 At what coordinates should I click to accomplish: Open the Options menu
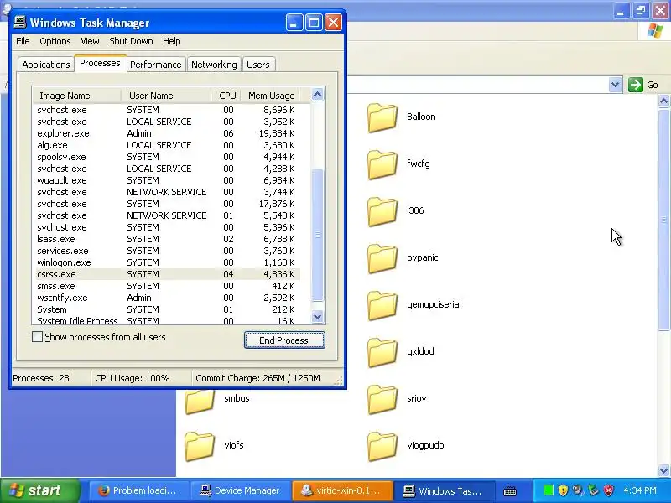point(55,41)
